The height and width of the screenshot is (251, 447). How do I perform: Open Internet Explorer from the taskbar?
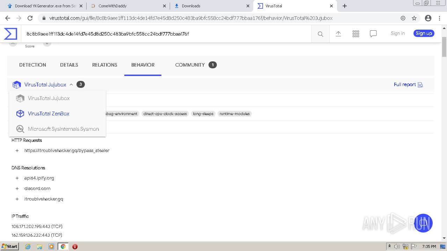(x=28, y=246)
